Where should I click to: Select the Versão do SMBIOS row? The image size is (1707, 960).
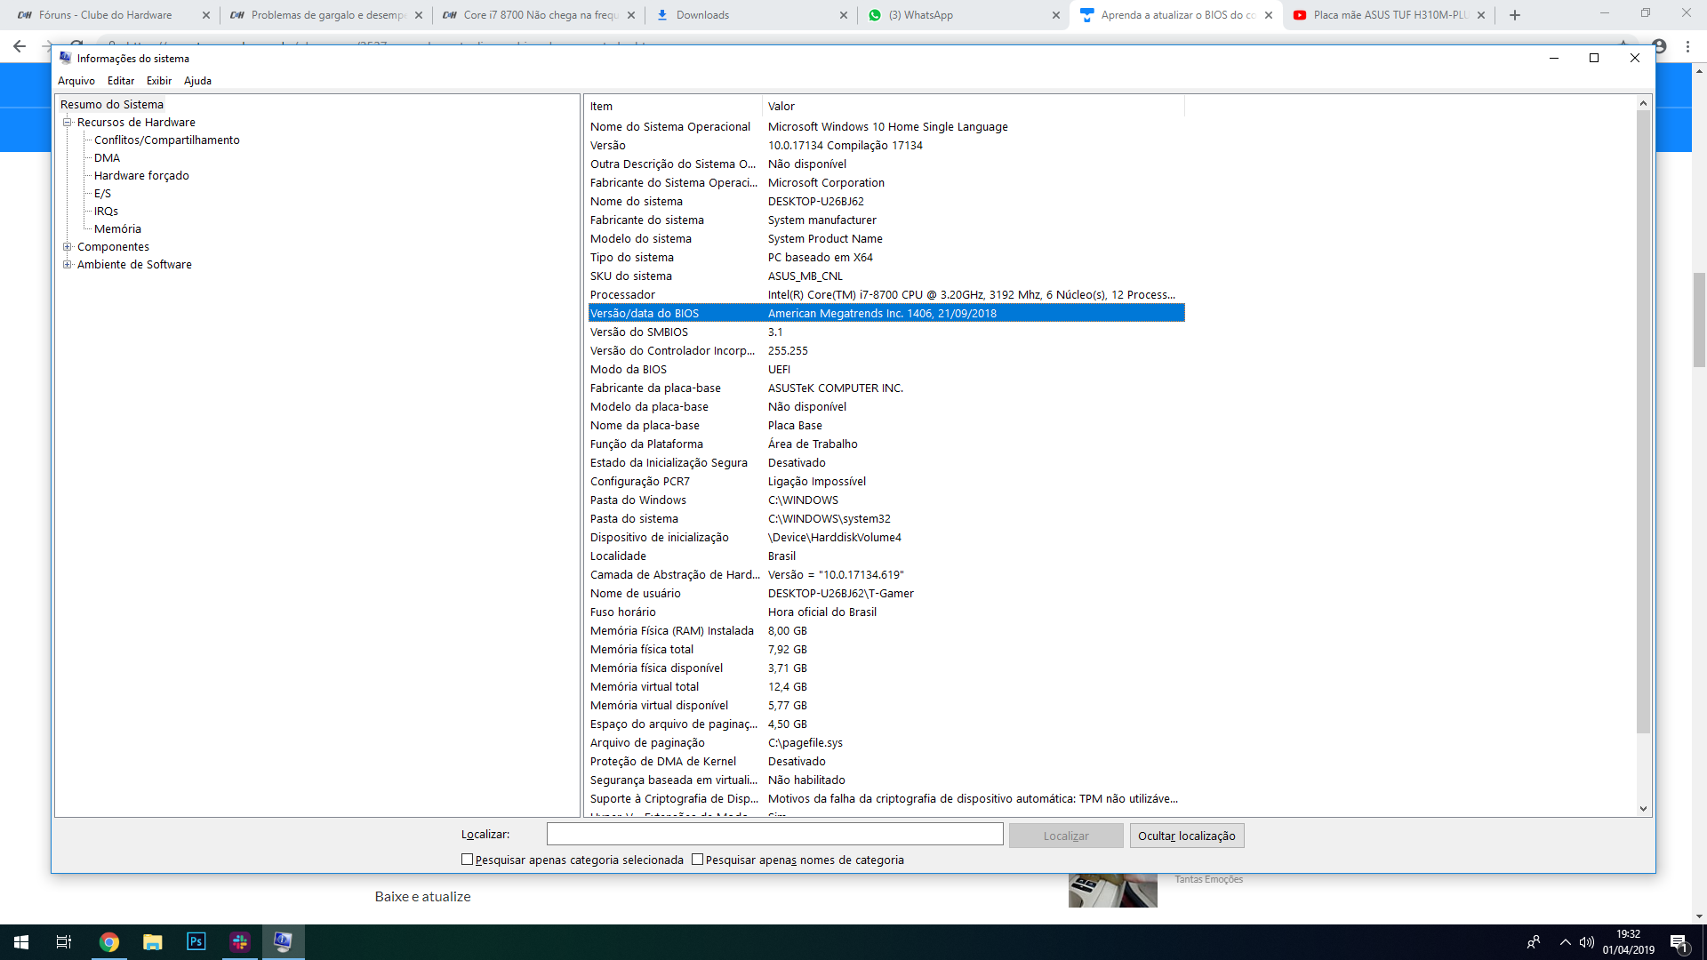tap(886, 332)
